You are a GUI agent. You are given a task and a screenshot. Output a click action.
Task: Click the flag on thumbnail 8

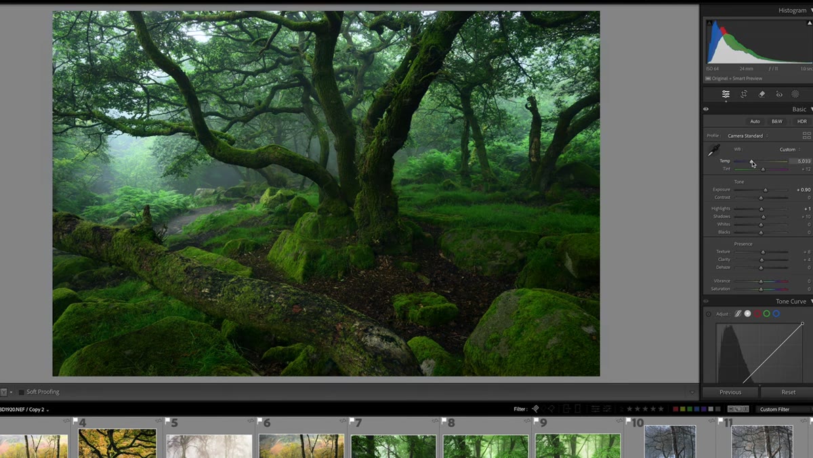(x=444, y=421)
